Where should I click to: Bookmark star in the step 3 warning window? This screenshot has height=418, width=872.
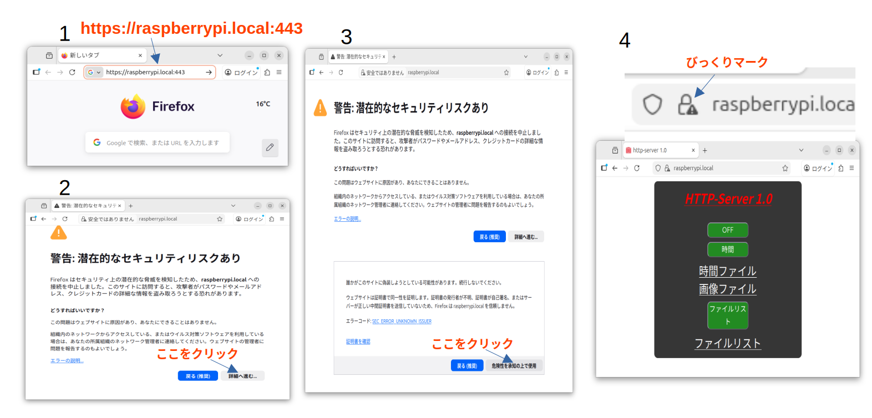tap(506, 73)
